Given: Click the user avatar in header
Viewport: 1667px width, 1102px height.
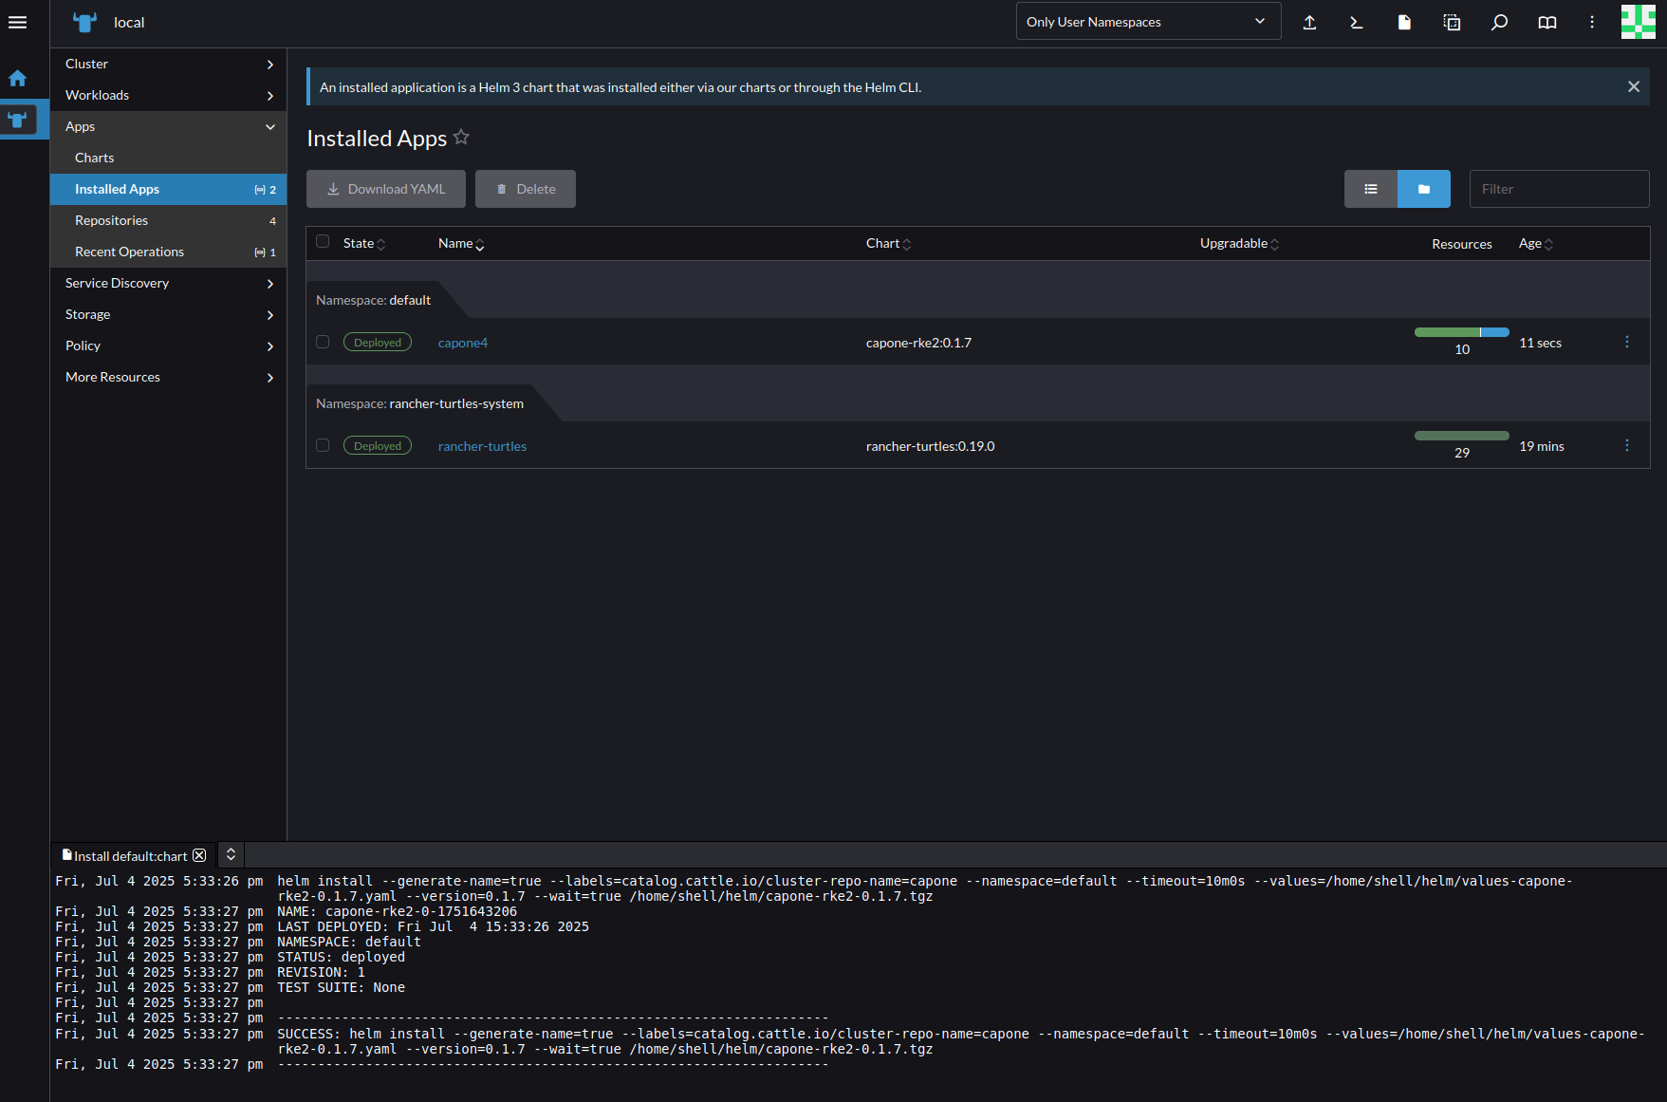Looking at the screenshot, I should point(1638,22).
